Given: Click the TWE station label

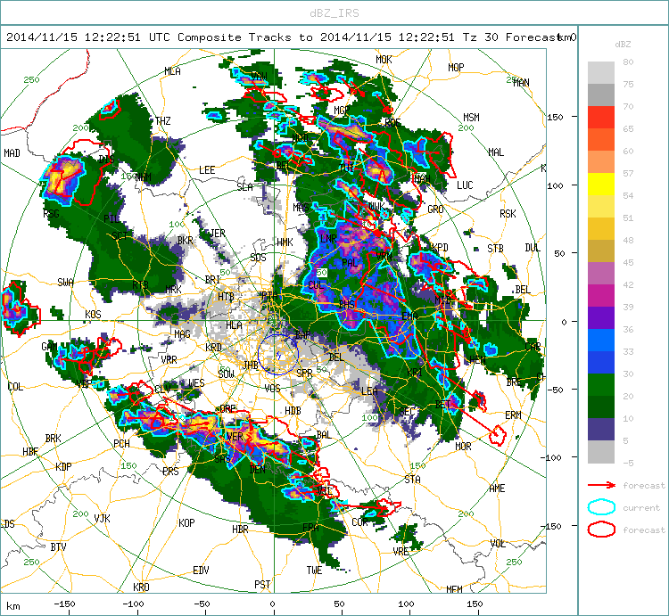Looking at the screenshot, I should tap(314, 571).
